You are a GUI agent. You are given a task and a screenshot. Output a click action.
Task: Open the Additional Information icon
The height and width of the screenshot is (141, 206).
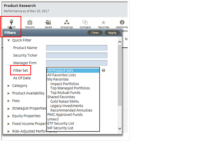[122, 22]
